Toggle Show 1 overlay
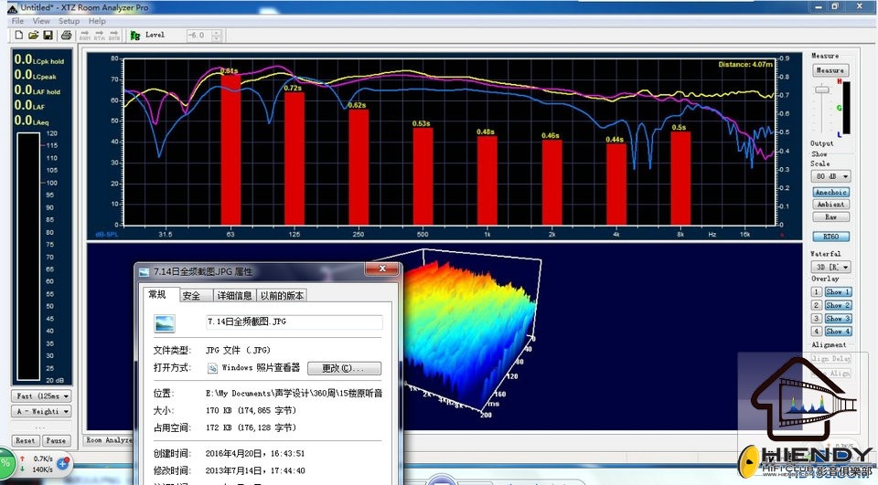Image resolution: width=878 pixels, height=485 pixels. (838, 292)
